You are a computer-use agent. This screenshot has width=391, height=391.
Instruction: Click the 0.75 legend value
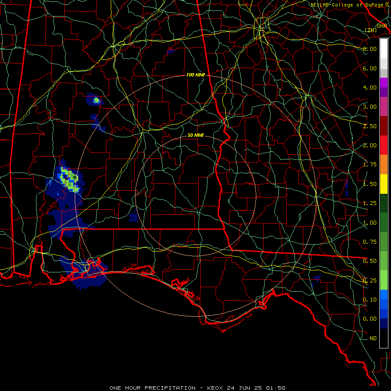pyautogui.click(x=370, y=242)
